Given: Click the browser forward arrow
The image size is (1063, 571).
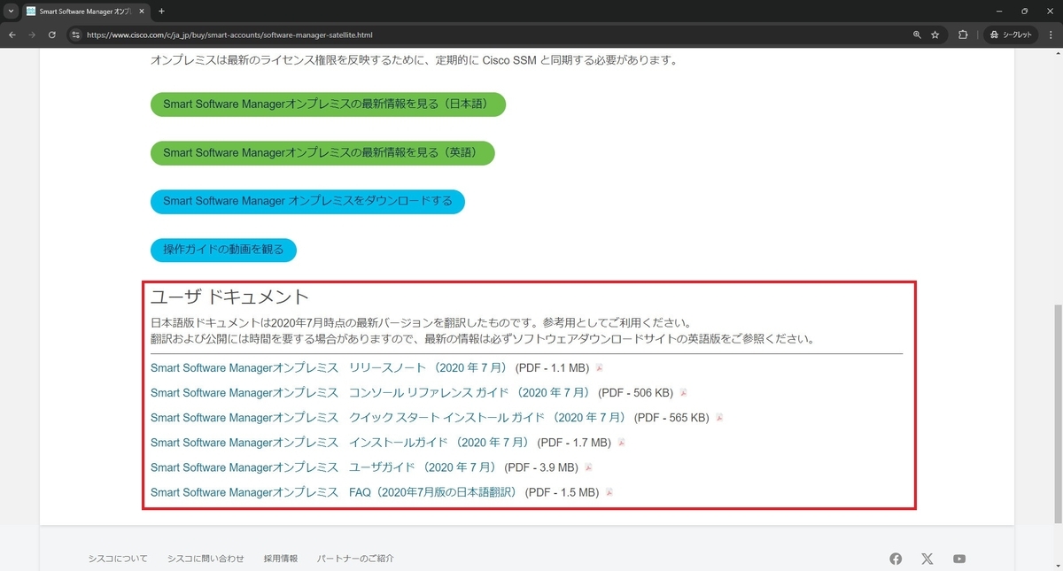Looking at the screenshot, I should pos(32,36).
